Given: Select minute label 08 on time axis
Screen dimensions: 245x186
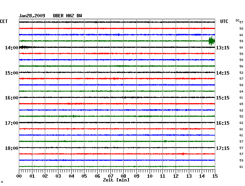Looking at the screenshot, I should 123,176.
